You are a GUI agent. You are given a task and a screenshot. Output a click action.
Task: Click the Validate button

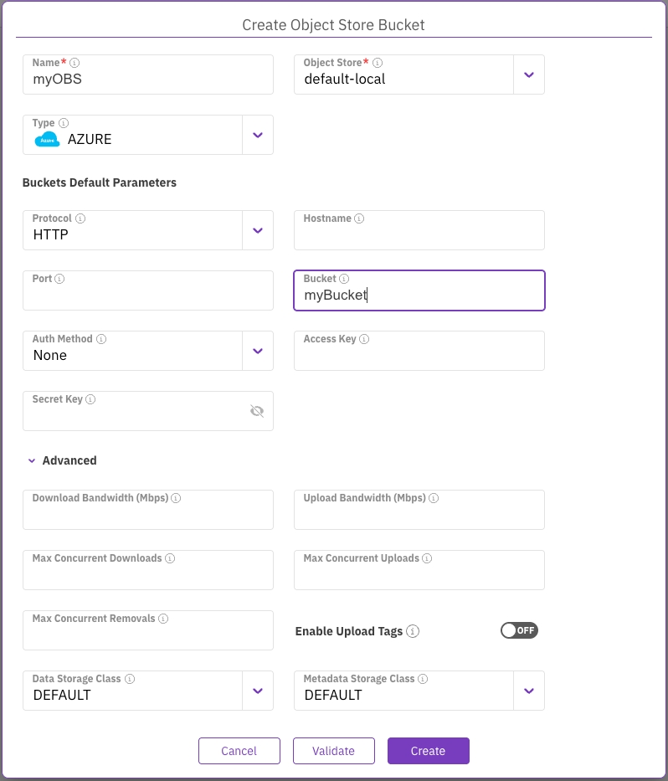[x=333, y=751]
